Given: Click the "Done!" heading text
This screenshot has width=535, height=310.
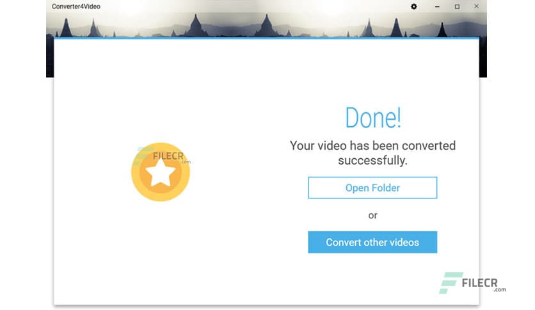Looking at the screenshot, I should 373,118.
